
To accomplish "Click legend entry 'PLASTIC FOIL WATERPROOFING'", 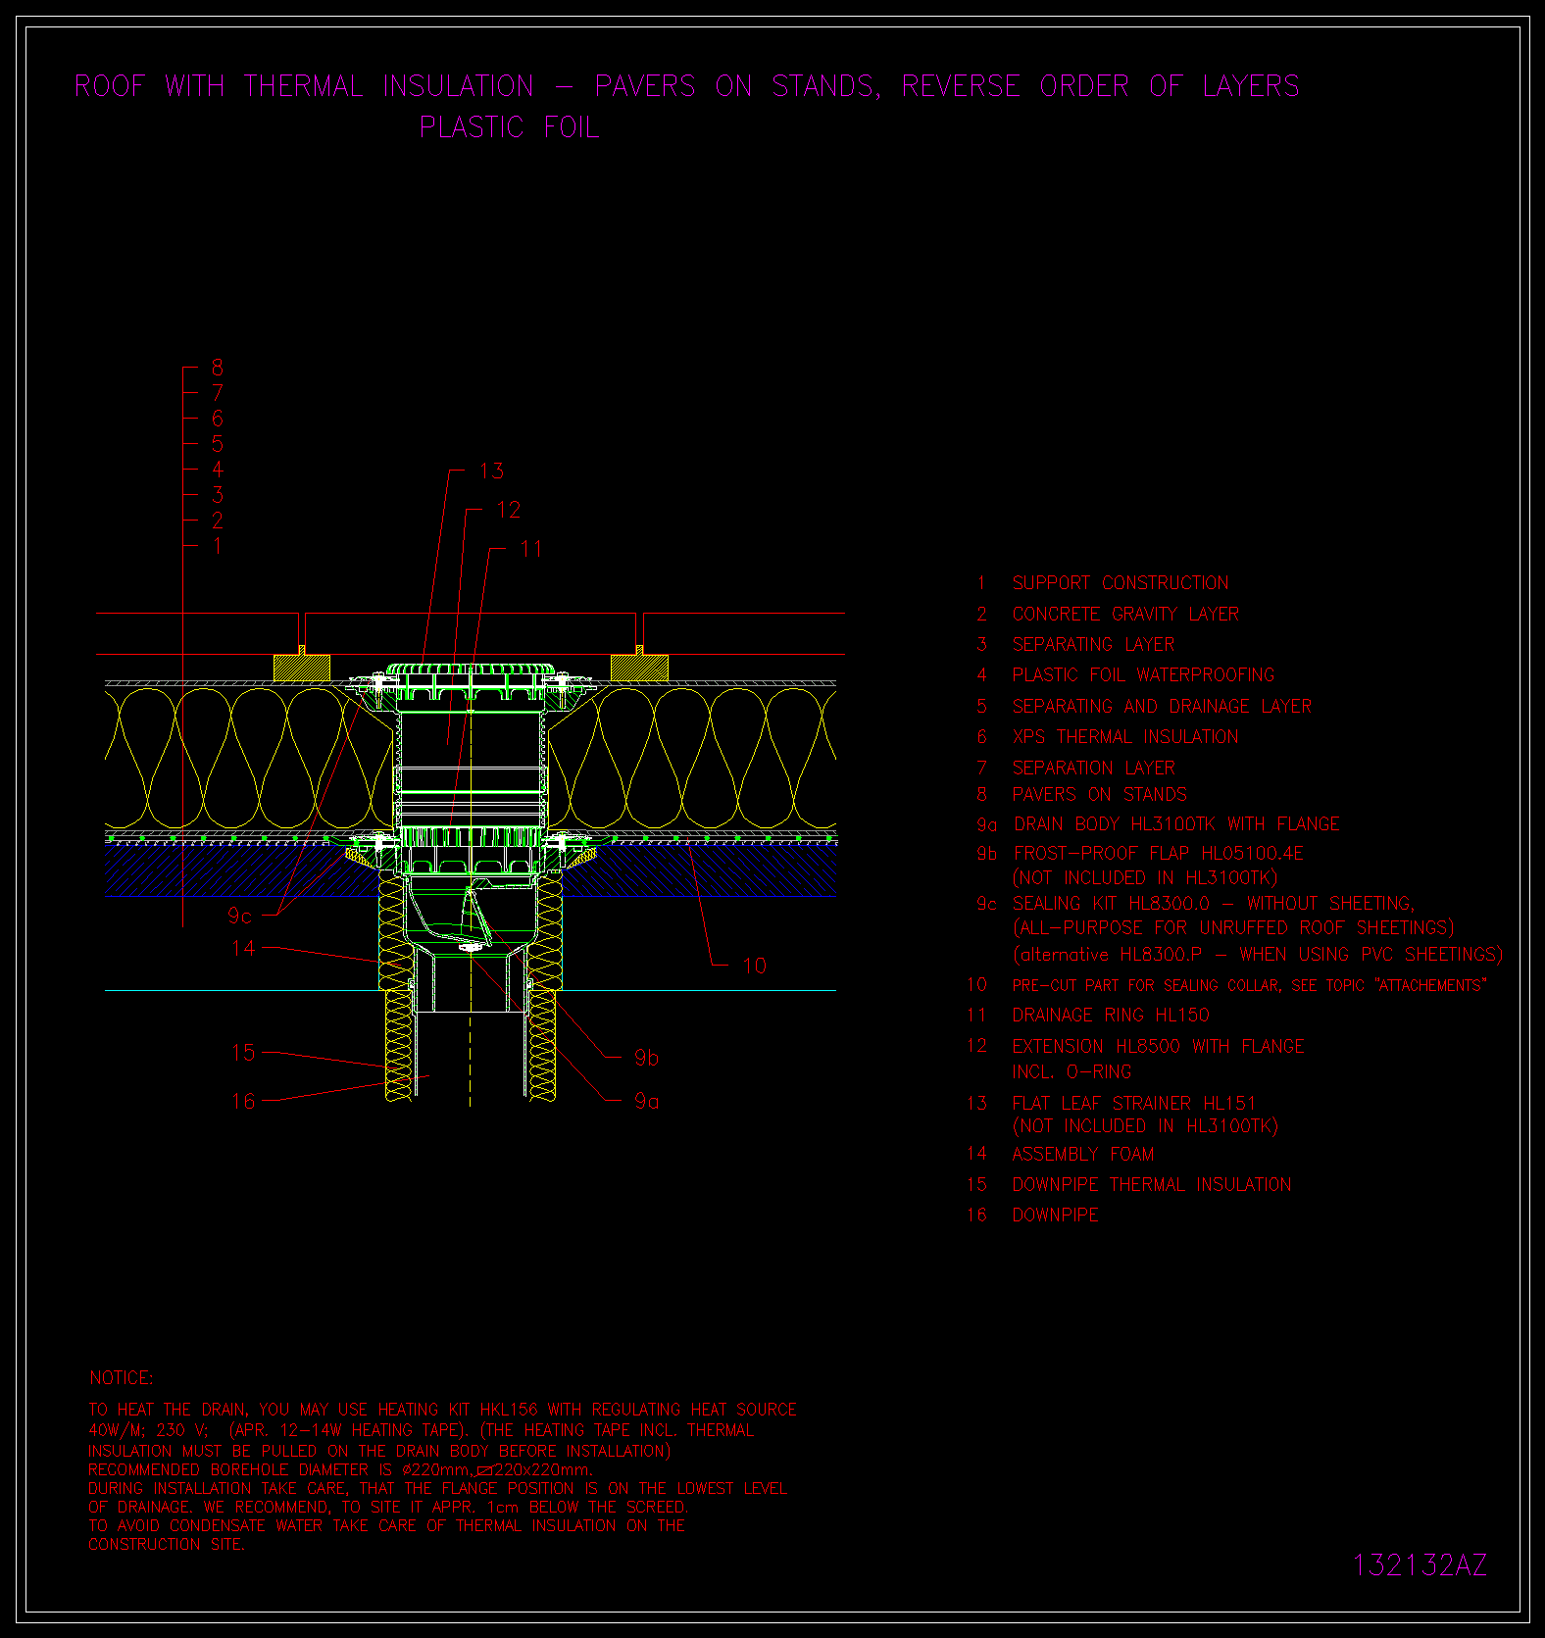I will pos(1143,675).
